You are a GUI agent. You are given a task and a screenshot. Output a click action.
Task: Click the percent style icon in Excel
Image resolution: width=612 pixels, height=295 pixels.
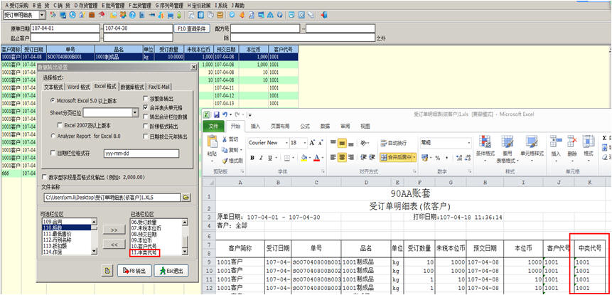[x=438, y=158]
